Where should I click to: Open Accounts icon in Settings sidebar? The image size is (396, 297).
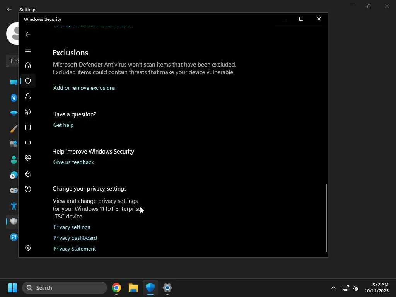tap(14, 160)
